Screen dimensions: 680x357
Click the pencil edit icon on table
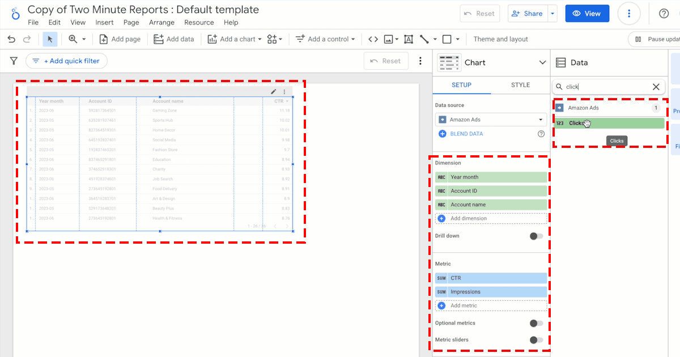[274, 91]
